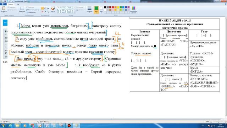This screenshot has height=128, width=227.
Task: Select the Fill with color bucket tool
Action: pyautogui.click(x=45, y=8)
